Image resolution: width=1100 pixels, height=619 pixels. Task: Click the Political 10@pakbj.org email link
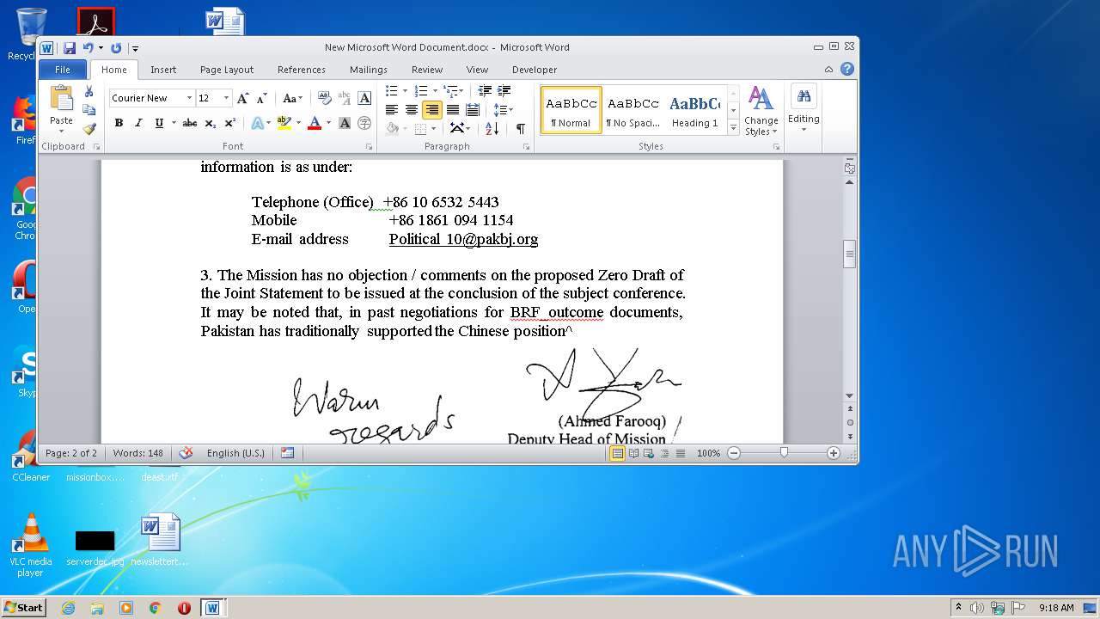click(x=463, y=239)
